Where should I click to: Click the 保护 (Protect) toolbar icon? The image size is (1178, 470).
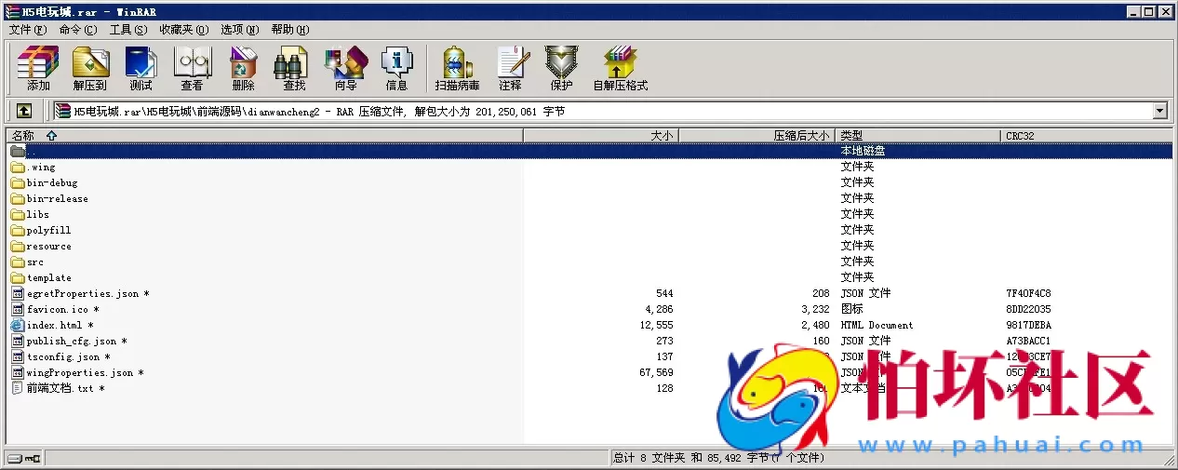click(561, 68)
